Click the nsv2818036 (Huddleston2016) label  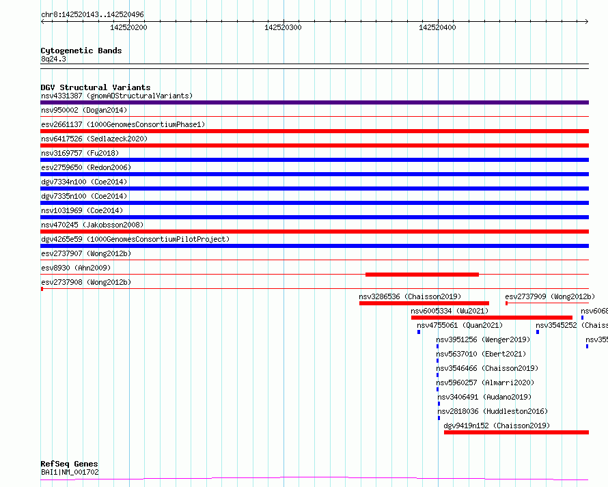(492, 411)
